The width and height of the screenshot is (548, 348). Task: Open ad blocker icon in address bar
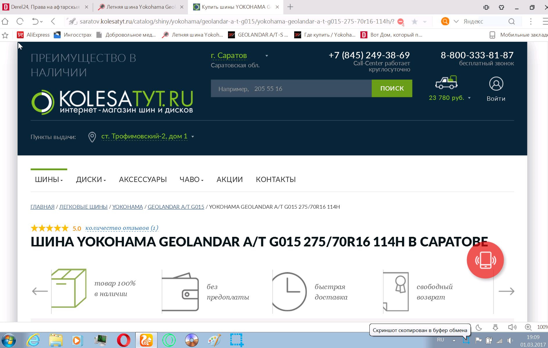click(x=400, y=21)
